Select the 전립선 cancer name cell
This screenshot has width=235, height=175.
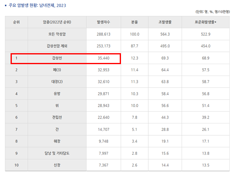pos(57,117)
